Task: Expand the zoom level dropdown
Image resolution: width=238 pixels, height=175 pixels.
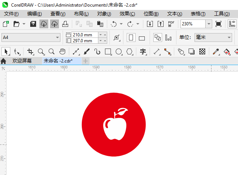Action: [209, 24]
